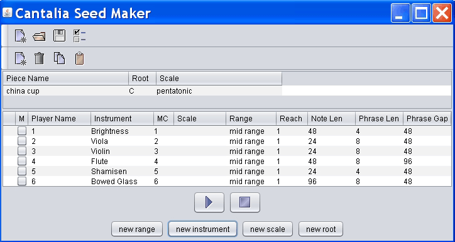The image size is (455, 242).
Task: Mute player 6 Bowed Glass checkbox
Action: [22, 182]
